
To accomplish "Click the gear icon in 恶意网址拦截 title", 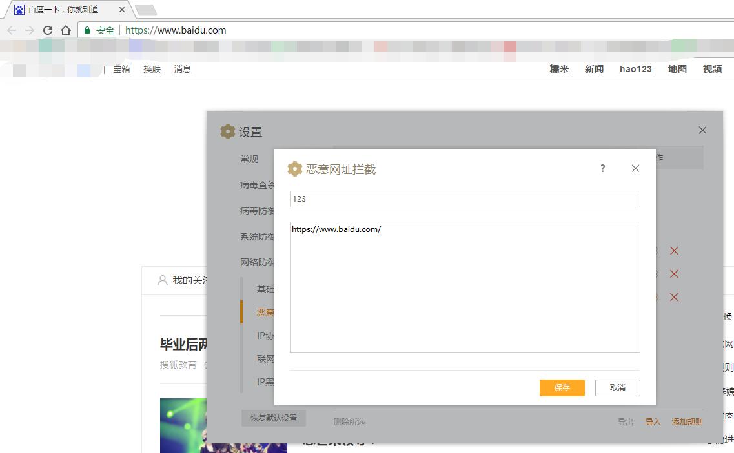I will (x=295, y=169).
